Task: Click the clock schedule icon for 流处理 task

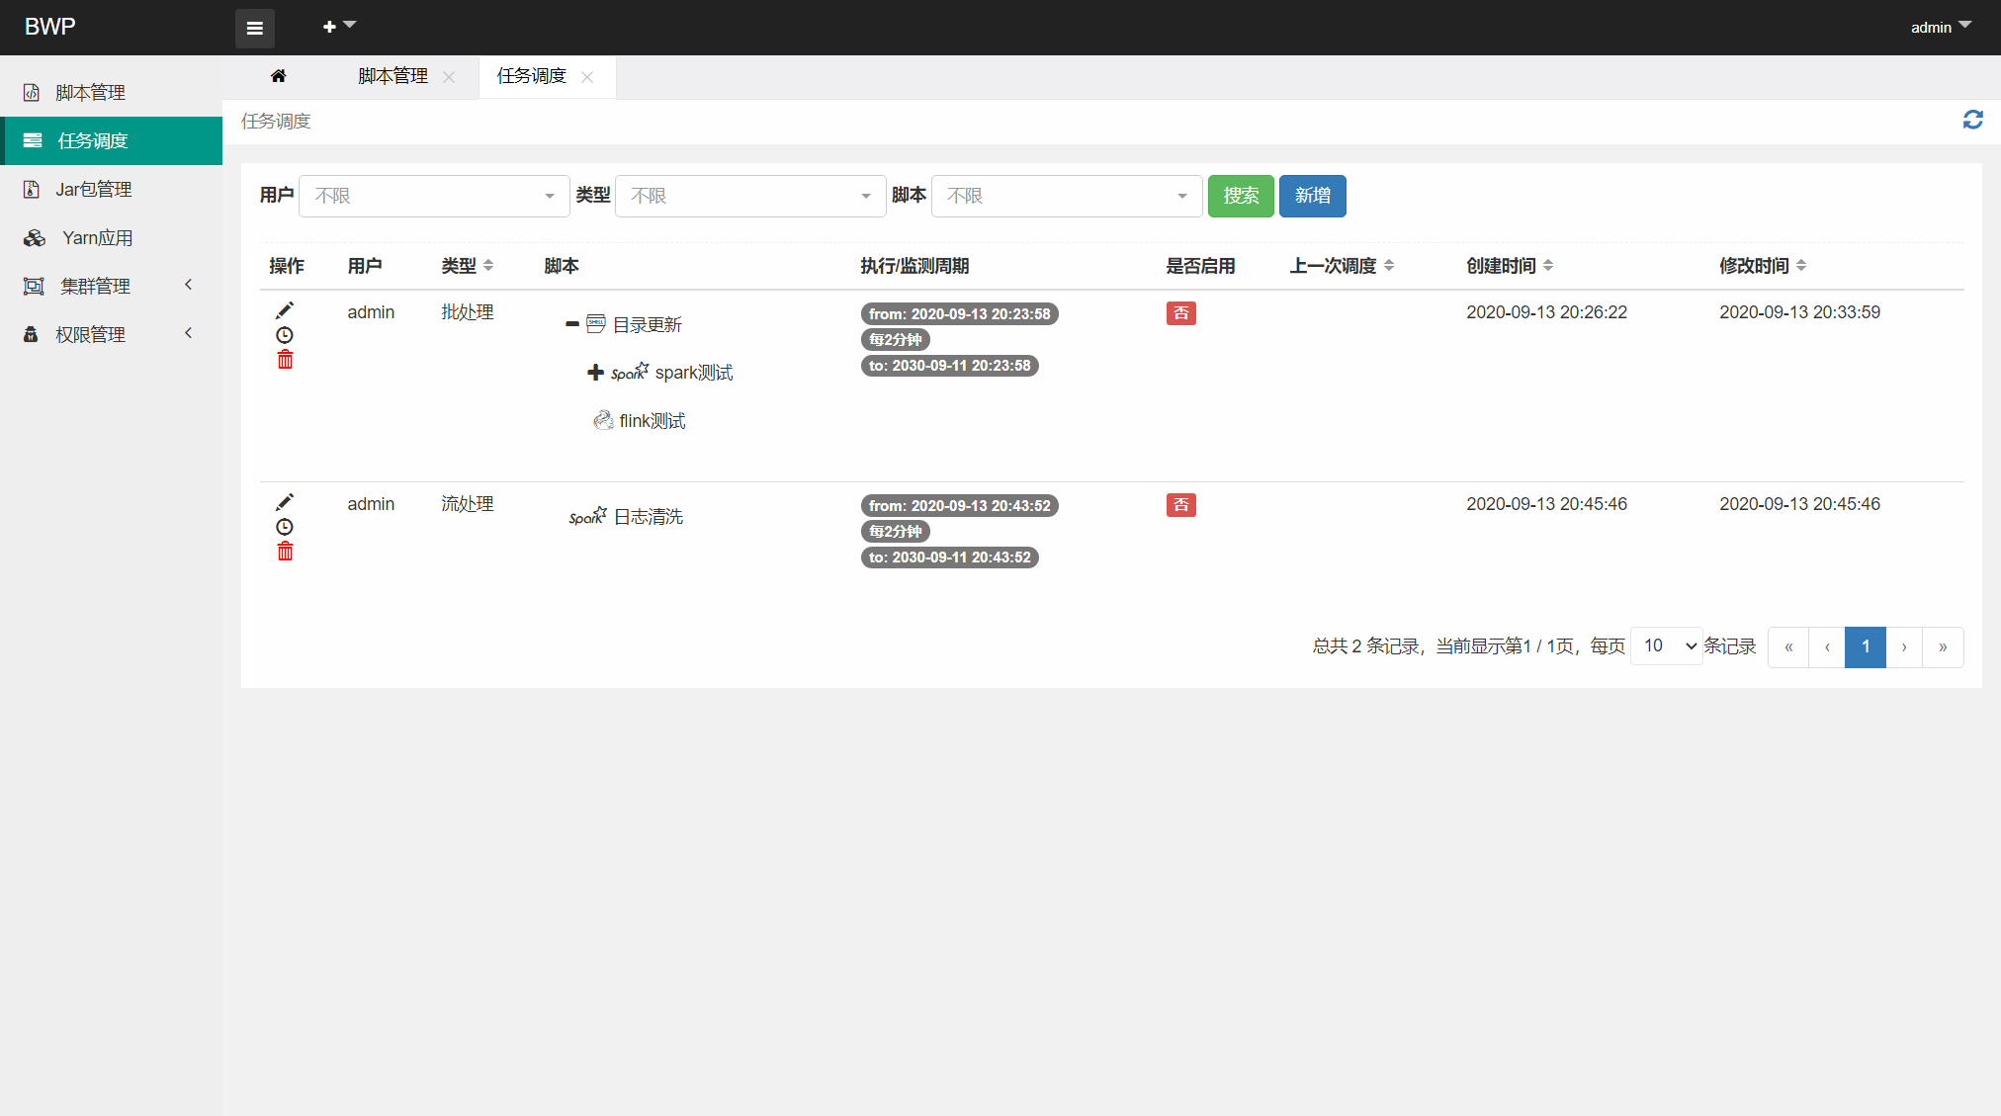Action: [x=285, y=527]
